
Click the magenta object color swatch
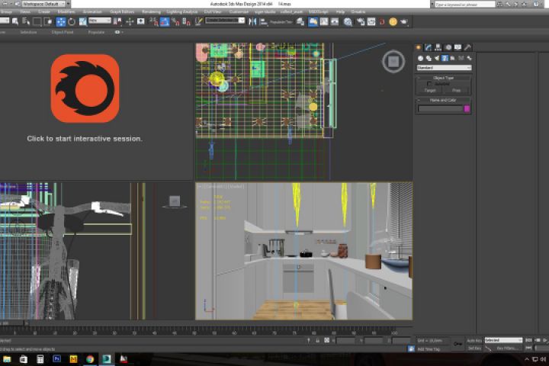(x=467, y=109)
